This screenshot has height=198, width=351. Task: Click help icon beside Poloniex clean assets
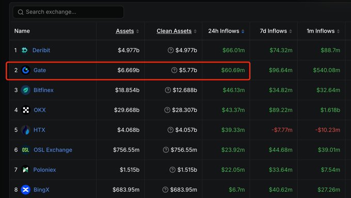(172, 170)
